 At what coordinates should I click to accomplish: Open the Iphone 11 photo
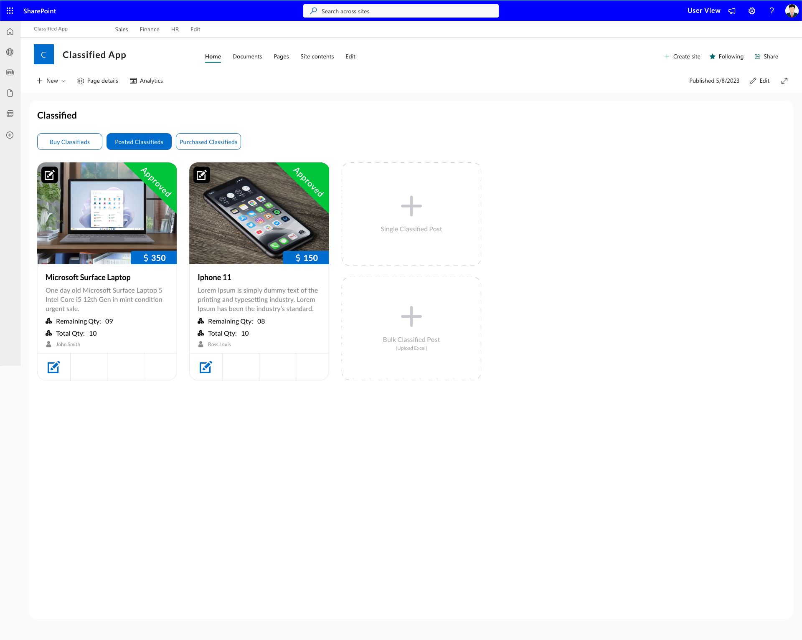(259, 213)
